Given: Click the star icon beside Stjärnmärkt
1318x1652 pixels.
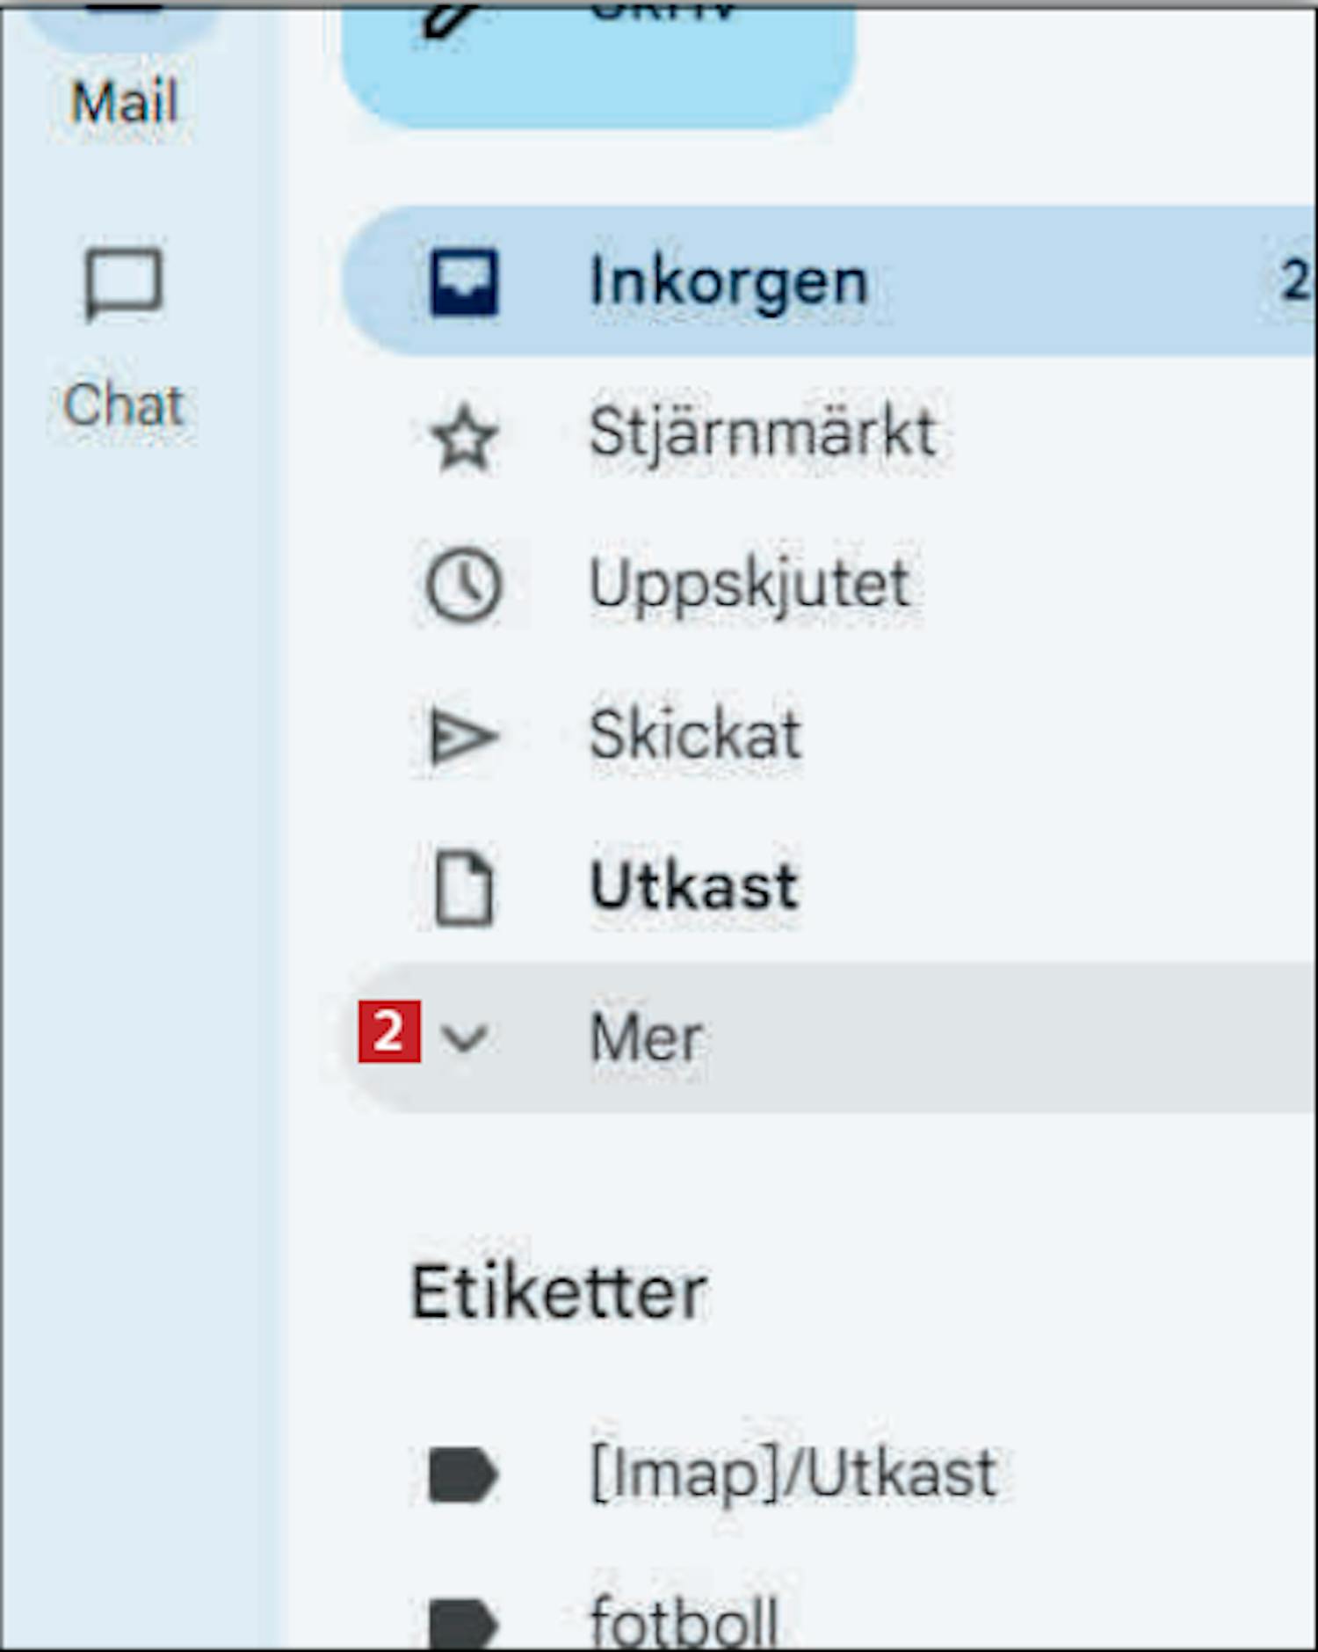Looking at the screenshot, I should [464, 436].
